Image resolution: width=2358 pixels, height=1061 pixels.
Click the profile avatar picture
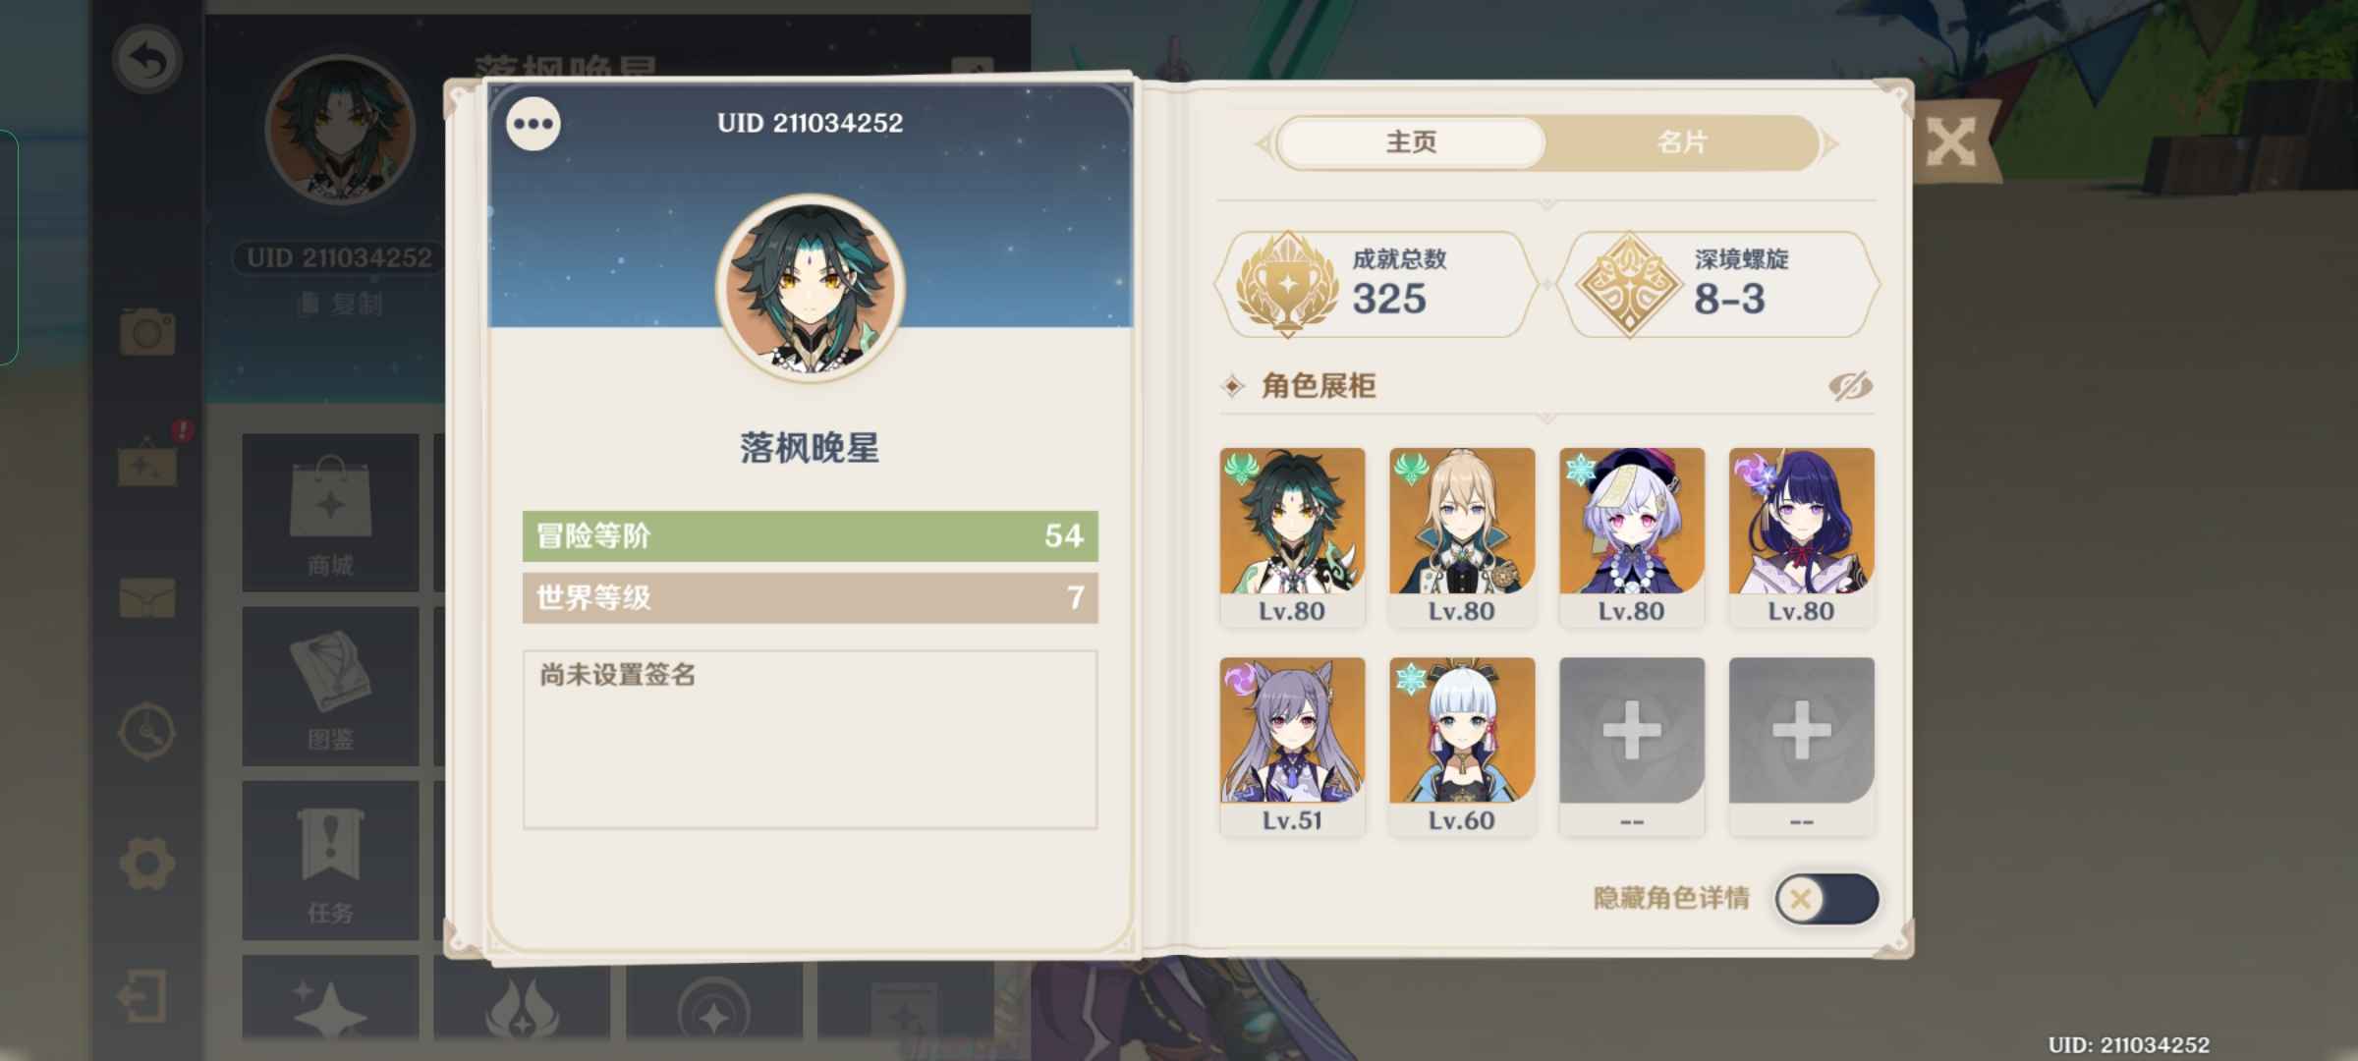pyautogui.click(x=810, y=287)
